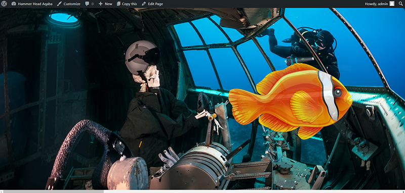Click the orange clownfish graphic

pyautogui.click(x=291, y=101)
